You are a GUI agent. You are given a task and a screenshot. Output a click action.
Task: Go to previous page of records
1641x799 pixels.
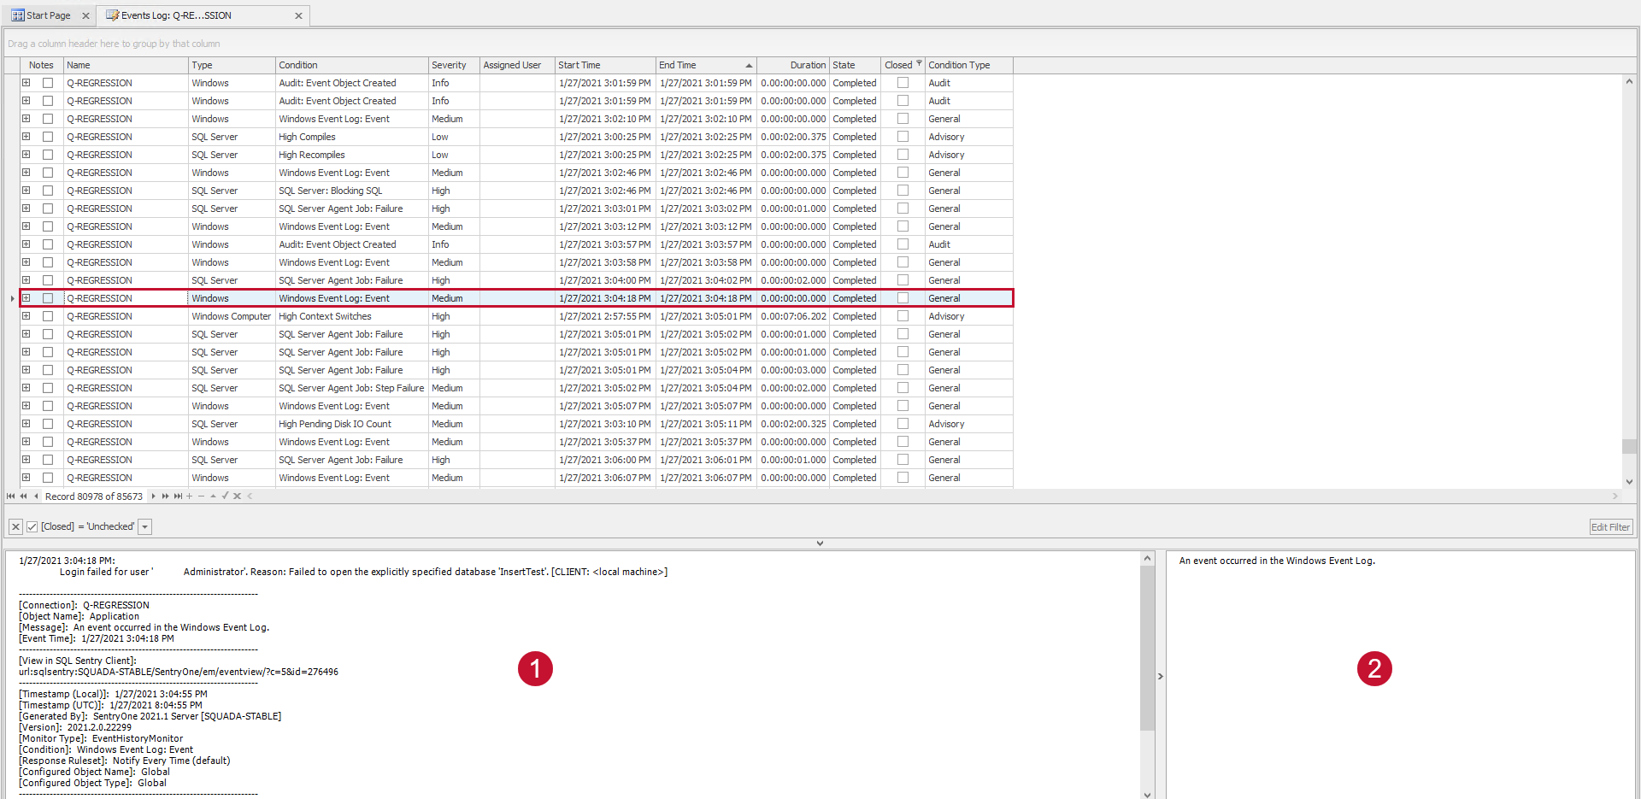coord(24,496)
